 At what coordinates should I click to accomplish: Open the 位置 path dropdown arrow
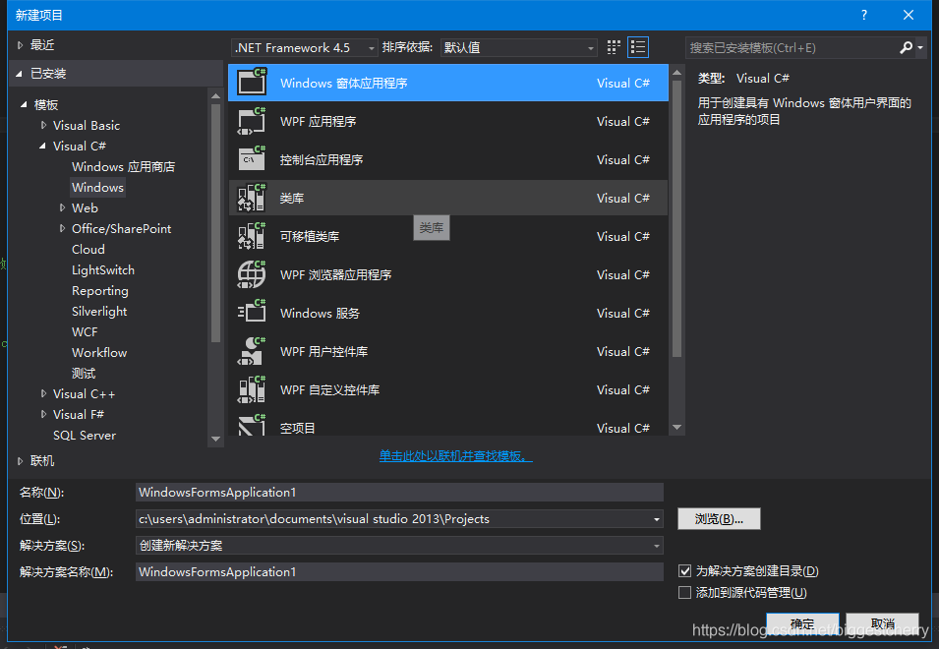coord(657,519)
